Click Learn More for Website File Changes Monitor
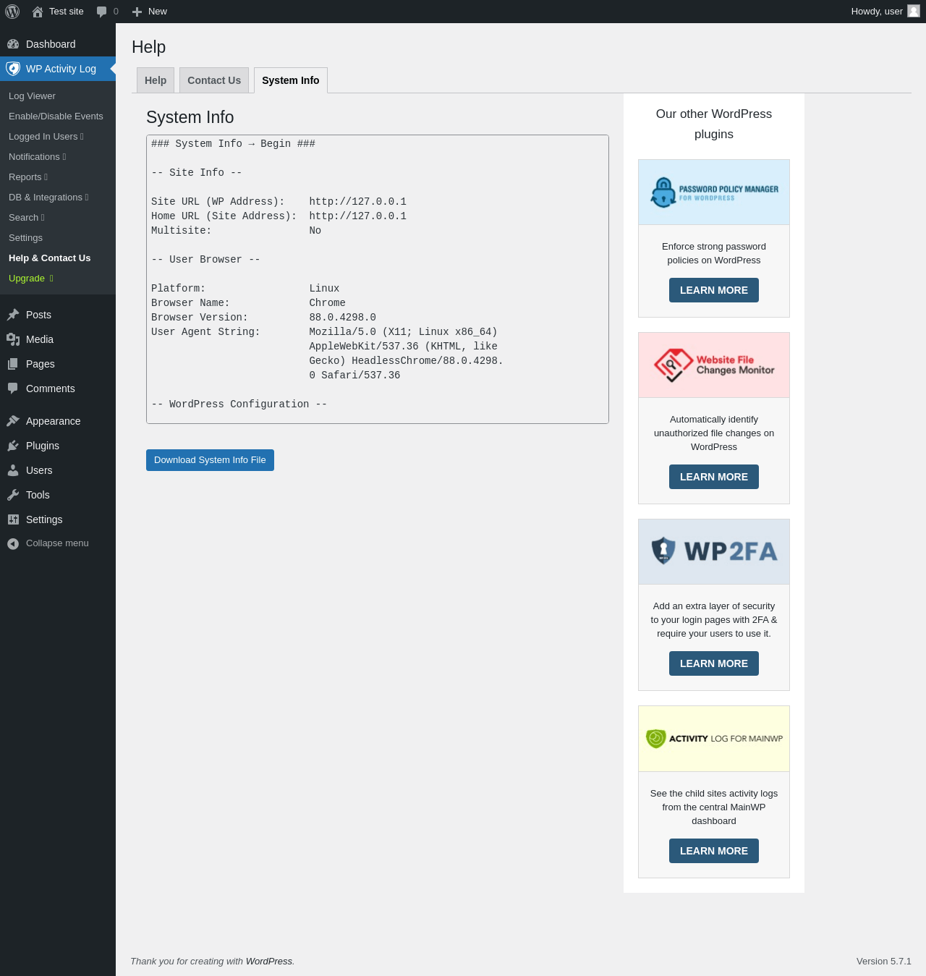The image size is (926, 976). (714, 477)
